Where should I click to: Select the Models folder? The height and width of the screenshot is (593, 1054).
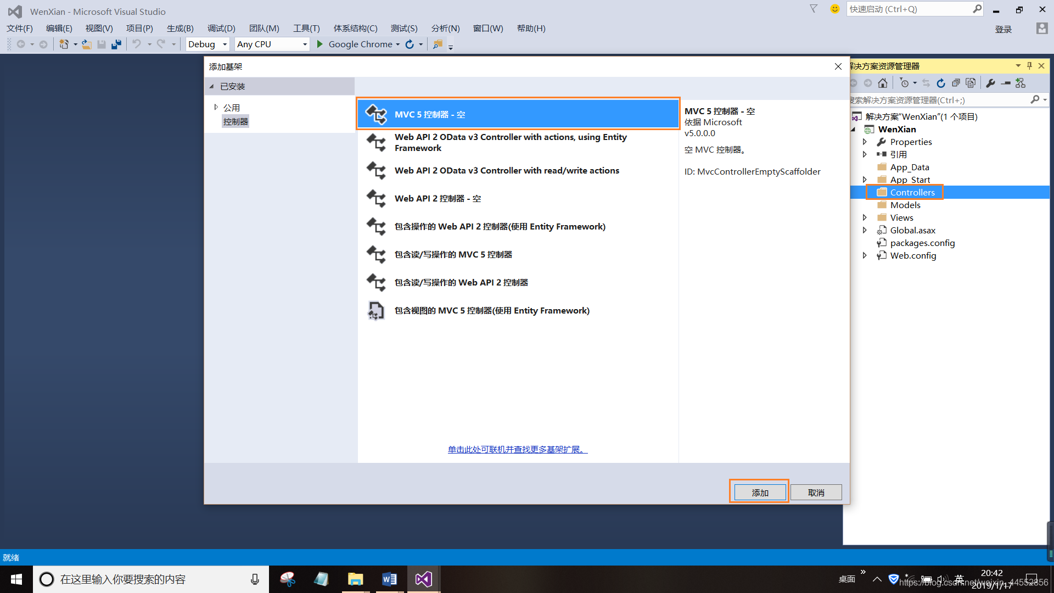tap(905, 205)
